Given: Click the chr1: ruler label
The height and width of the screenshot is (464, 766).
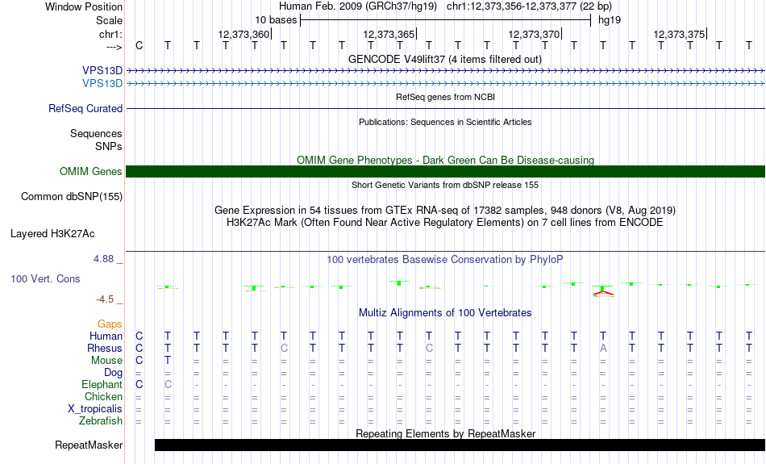Looking at the screenshot, I should (110, 35).
